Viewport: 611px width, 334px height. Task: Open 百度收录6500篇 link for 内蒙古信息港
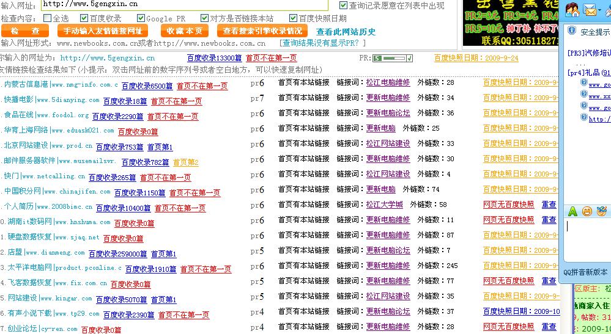point(147,86)
